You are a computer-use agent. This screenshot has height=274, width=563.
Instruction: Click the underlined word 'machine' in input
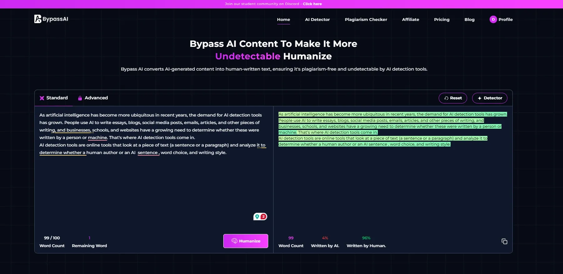[97, 137]
